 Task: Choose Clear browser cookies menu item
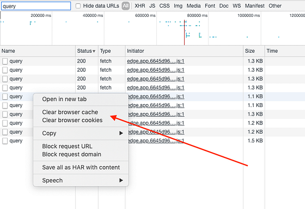[x=81, y=120]
